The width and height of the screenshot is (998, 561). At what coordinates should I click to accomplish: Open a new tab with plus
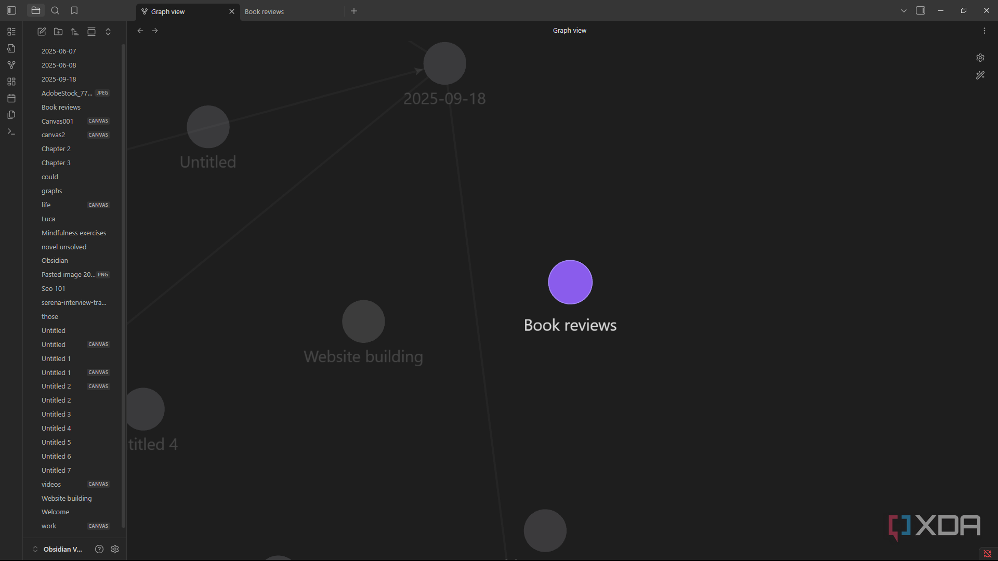click(x=354, y=11)
